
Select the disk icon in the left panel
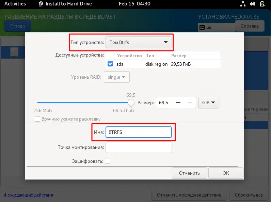pyautogui.click(x=14, y=52)
